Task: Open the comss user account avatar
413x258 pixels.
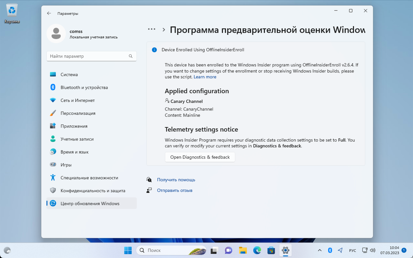Action: [56, 34]
